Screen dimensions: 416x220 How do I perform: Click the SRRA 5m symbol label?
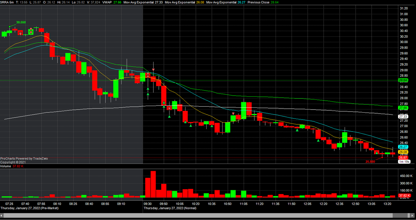point(7,2)
